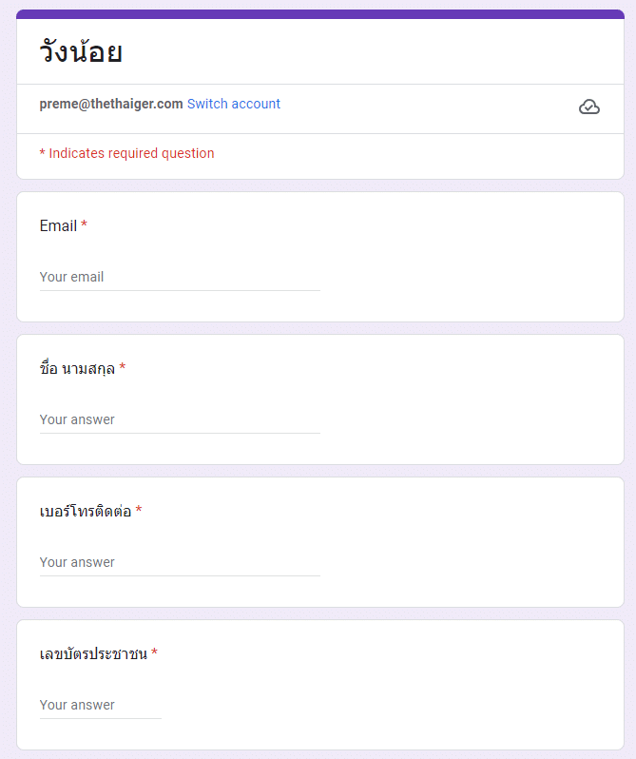Click the red asterisk beside Email

(84, 225)
